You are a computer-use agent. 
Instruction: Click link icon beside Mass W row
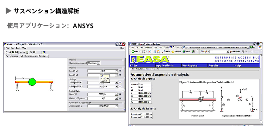120,94
